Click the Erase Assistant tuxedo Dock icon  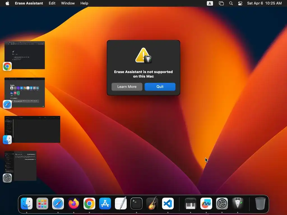238,204
